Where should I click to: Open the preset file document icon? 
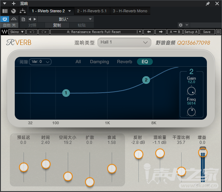pos(23,19)
